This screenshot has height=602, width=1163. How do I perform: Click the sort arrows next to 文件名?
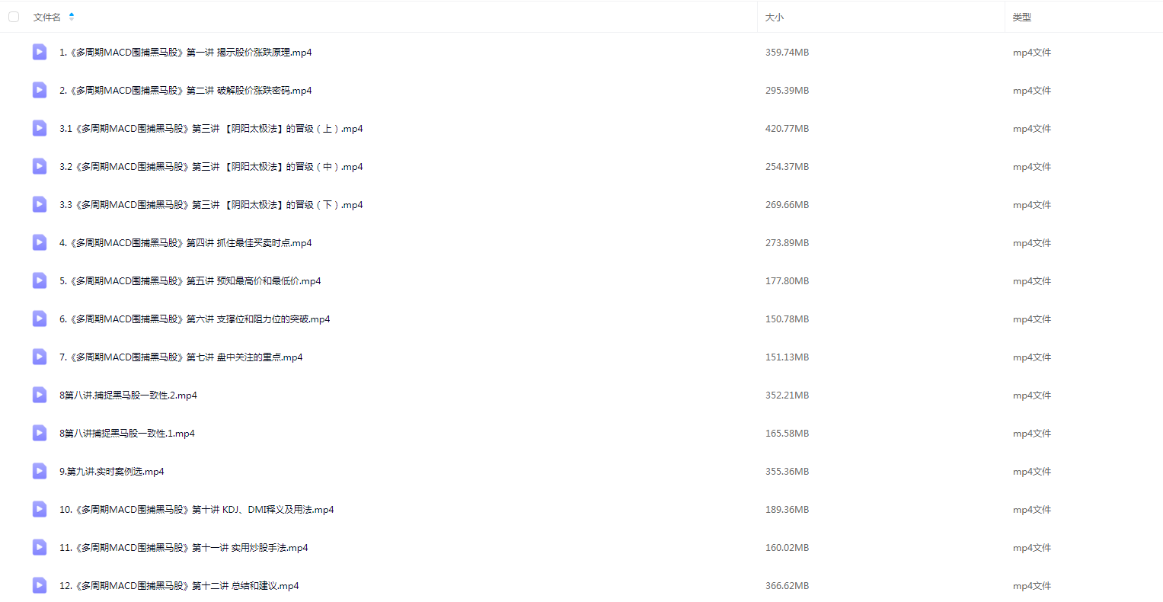point(72,17)
